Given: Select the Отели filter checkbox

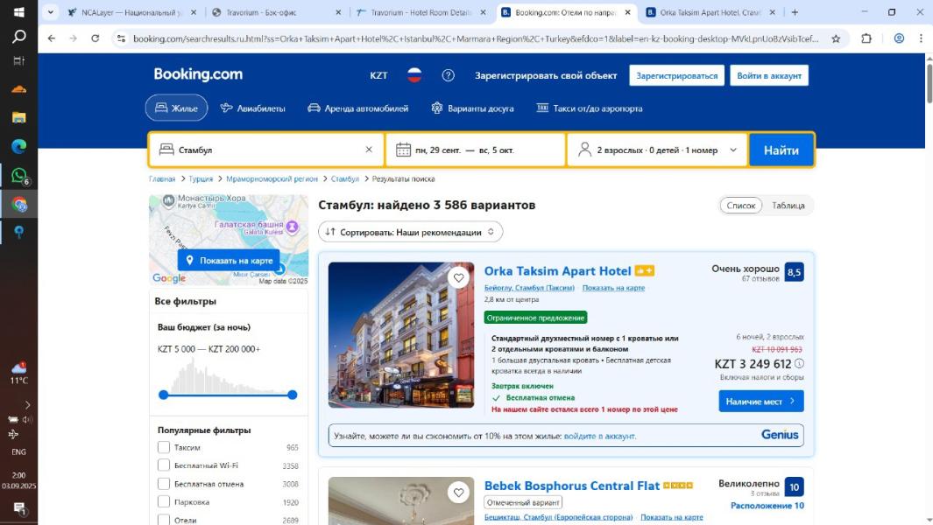Looking at the screenshot, I should coord(164,520).
